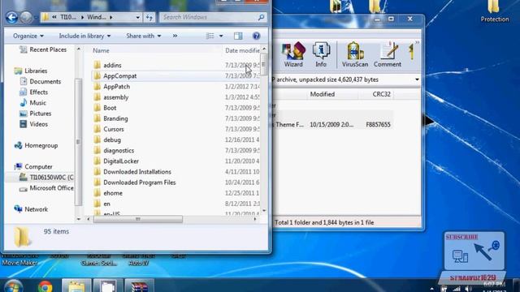520x292 pixels.
Task: Sort by Date modified column
Action: 242,50
